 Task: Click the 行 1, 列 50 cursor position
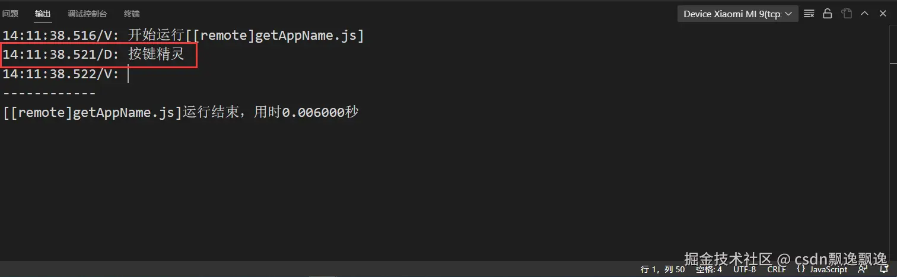coord(662,270)
